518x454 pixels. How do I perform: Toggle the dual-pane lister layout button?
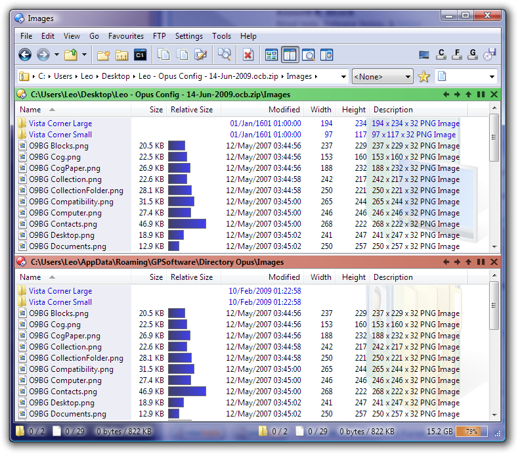(290, 55)
